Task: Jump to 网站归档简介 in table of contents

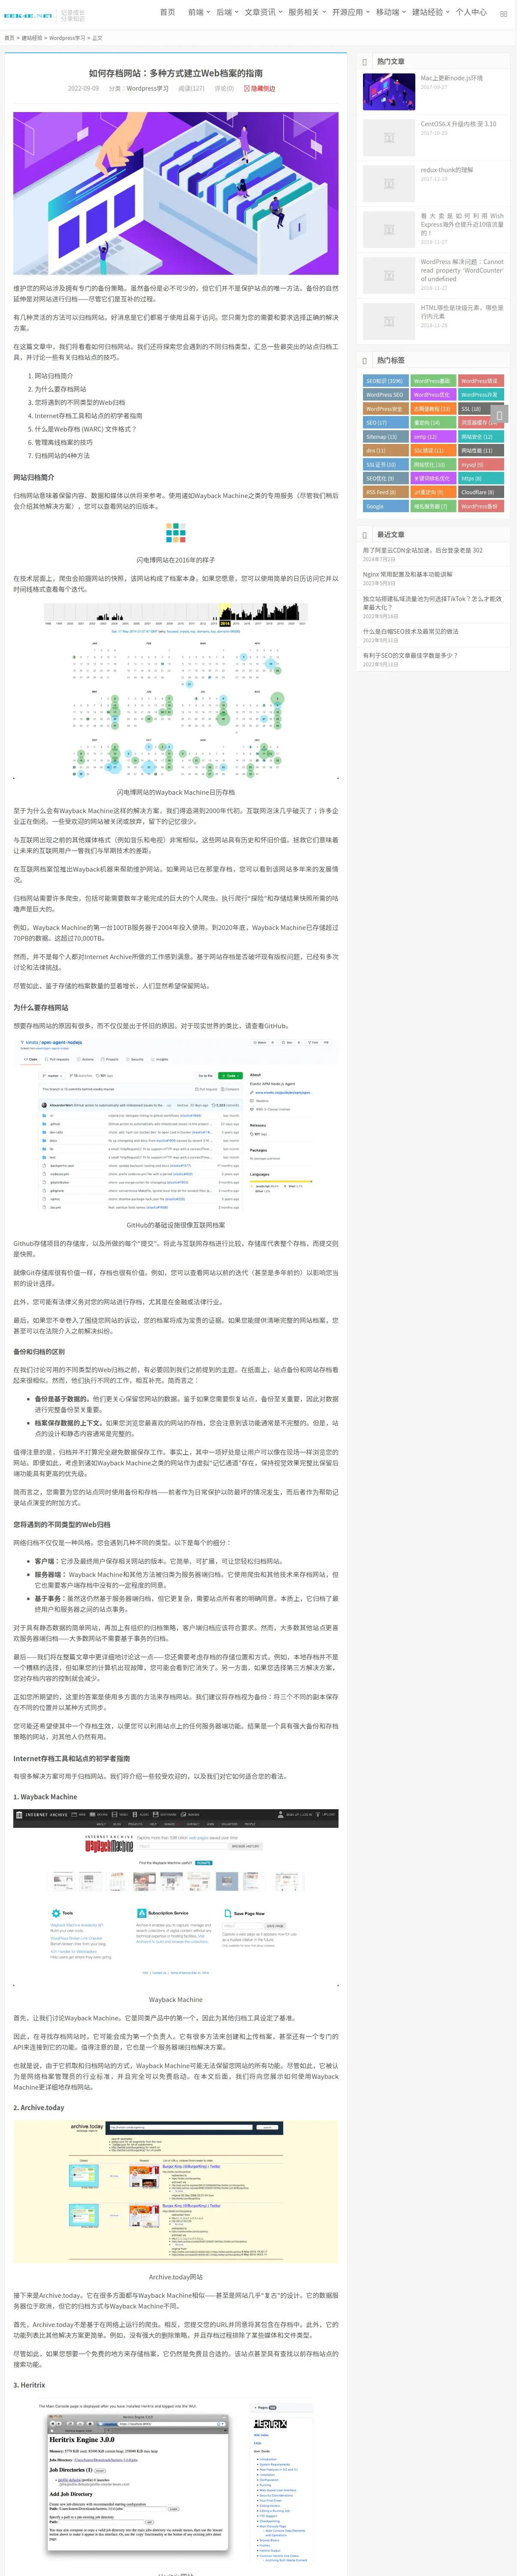Action: click(x=53, y=376)
